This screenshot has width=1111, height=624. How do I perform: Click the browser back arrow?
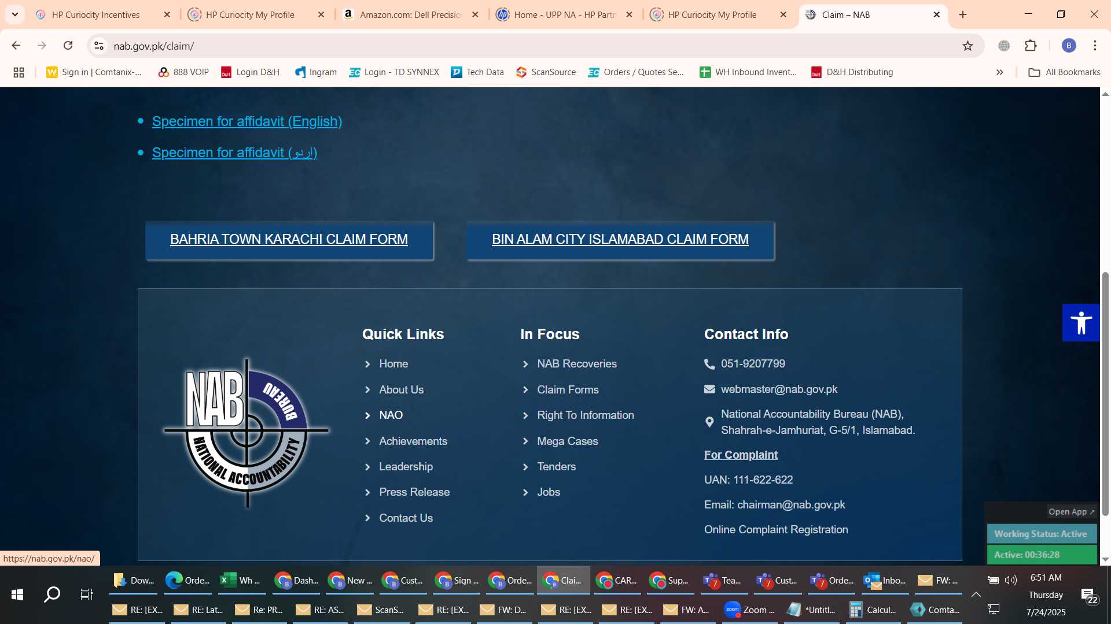tap(16, 46)
